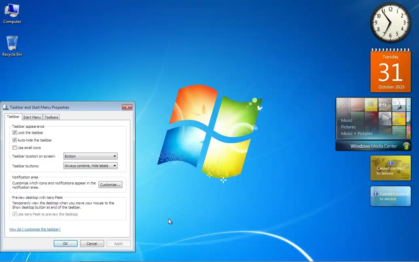Open the Toolbars tab
The width and height of the screenshot is (419, 262).
[x=51, y=117]
